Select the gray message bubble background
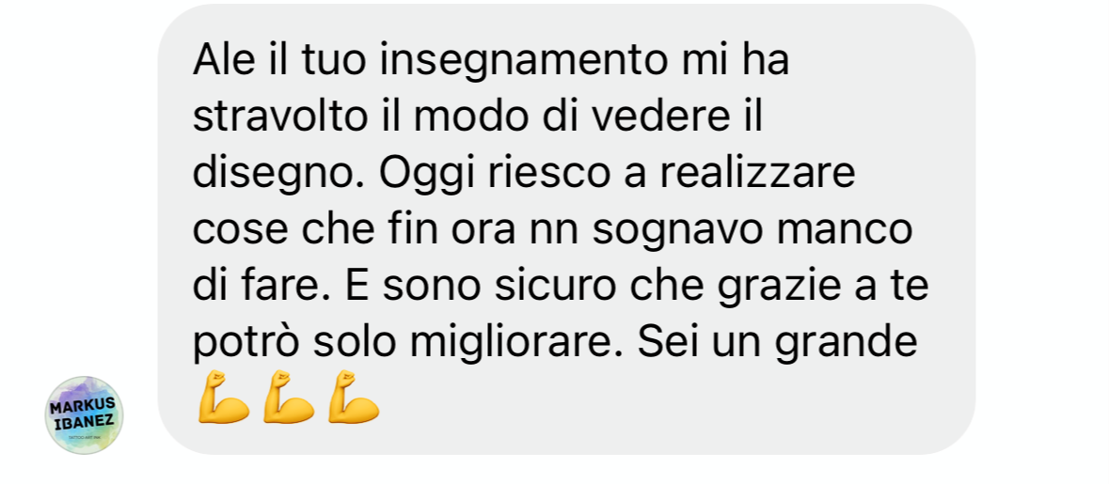The image size is (1109, 484). pyautogui.click(x=566, y=229)
